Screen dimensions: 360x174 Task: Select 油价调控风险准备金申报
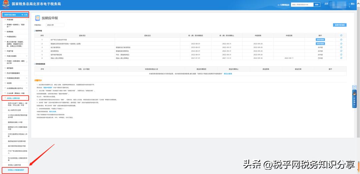pyautogui.click(x=17, y=146)
